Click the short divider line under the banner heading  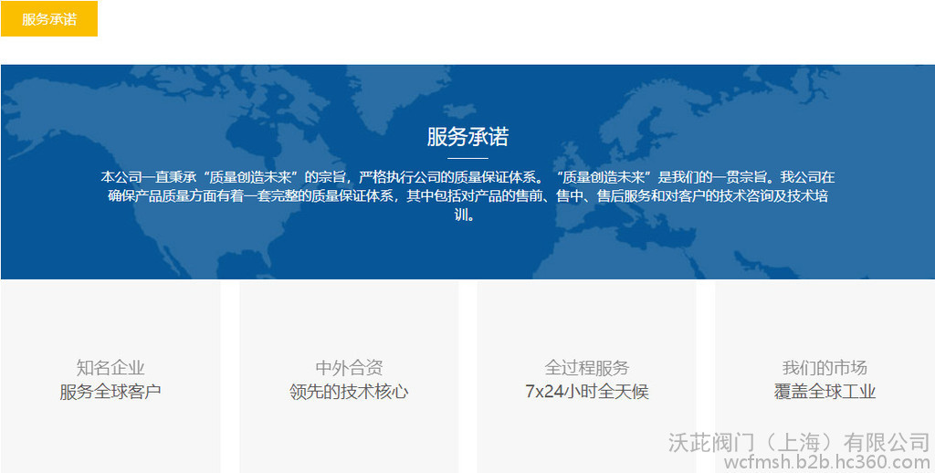[467, 158]
